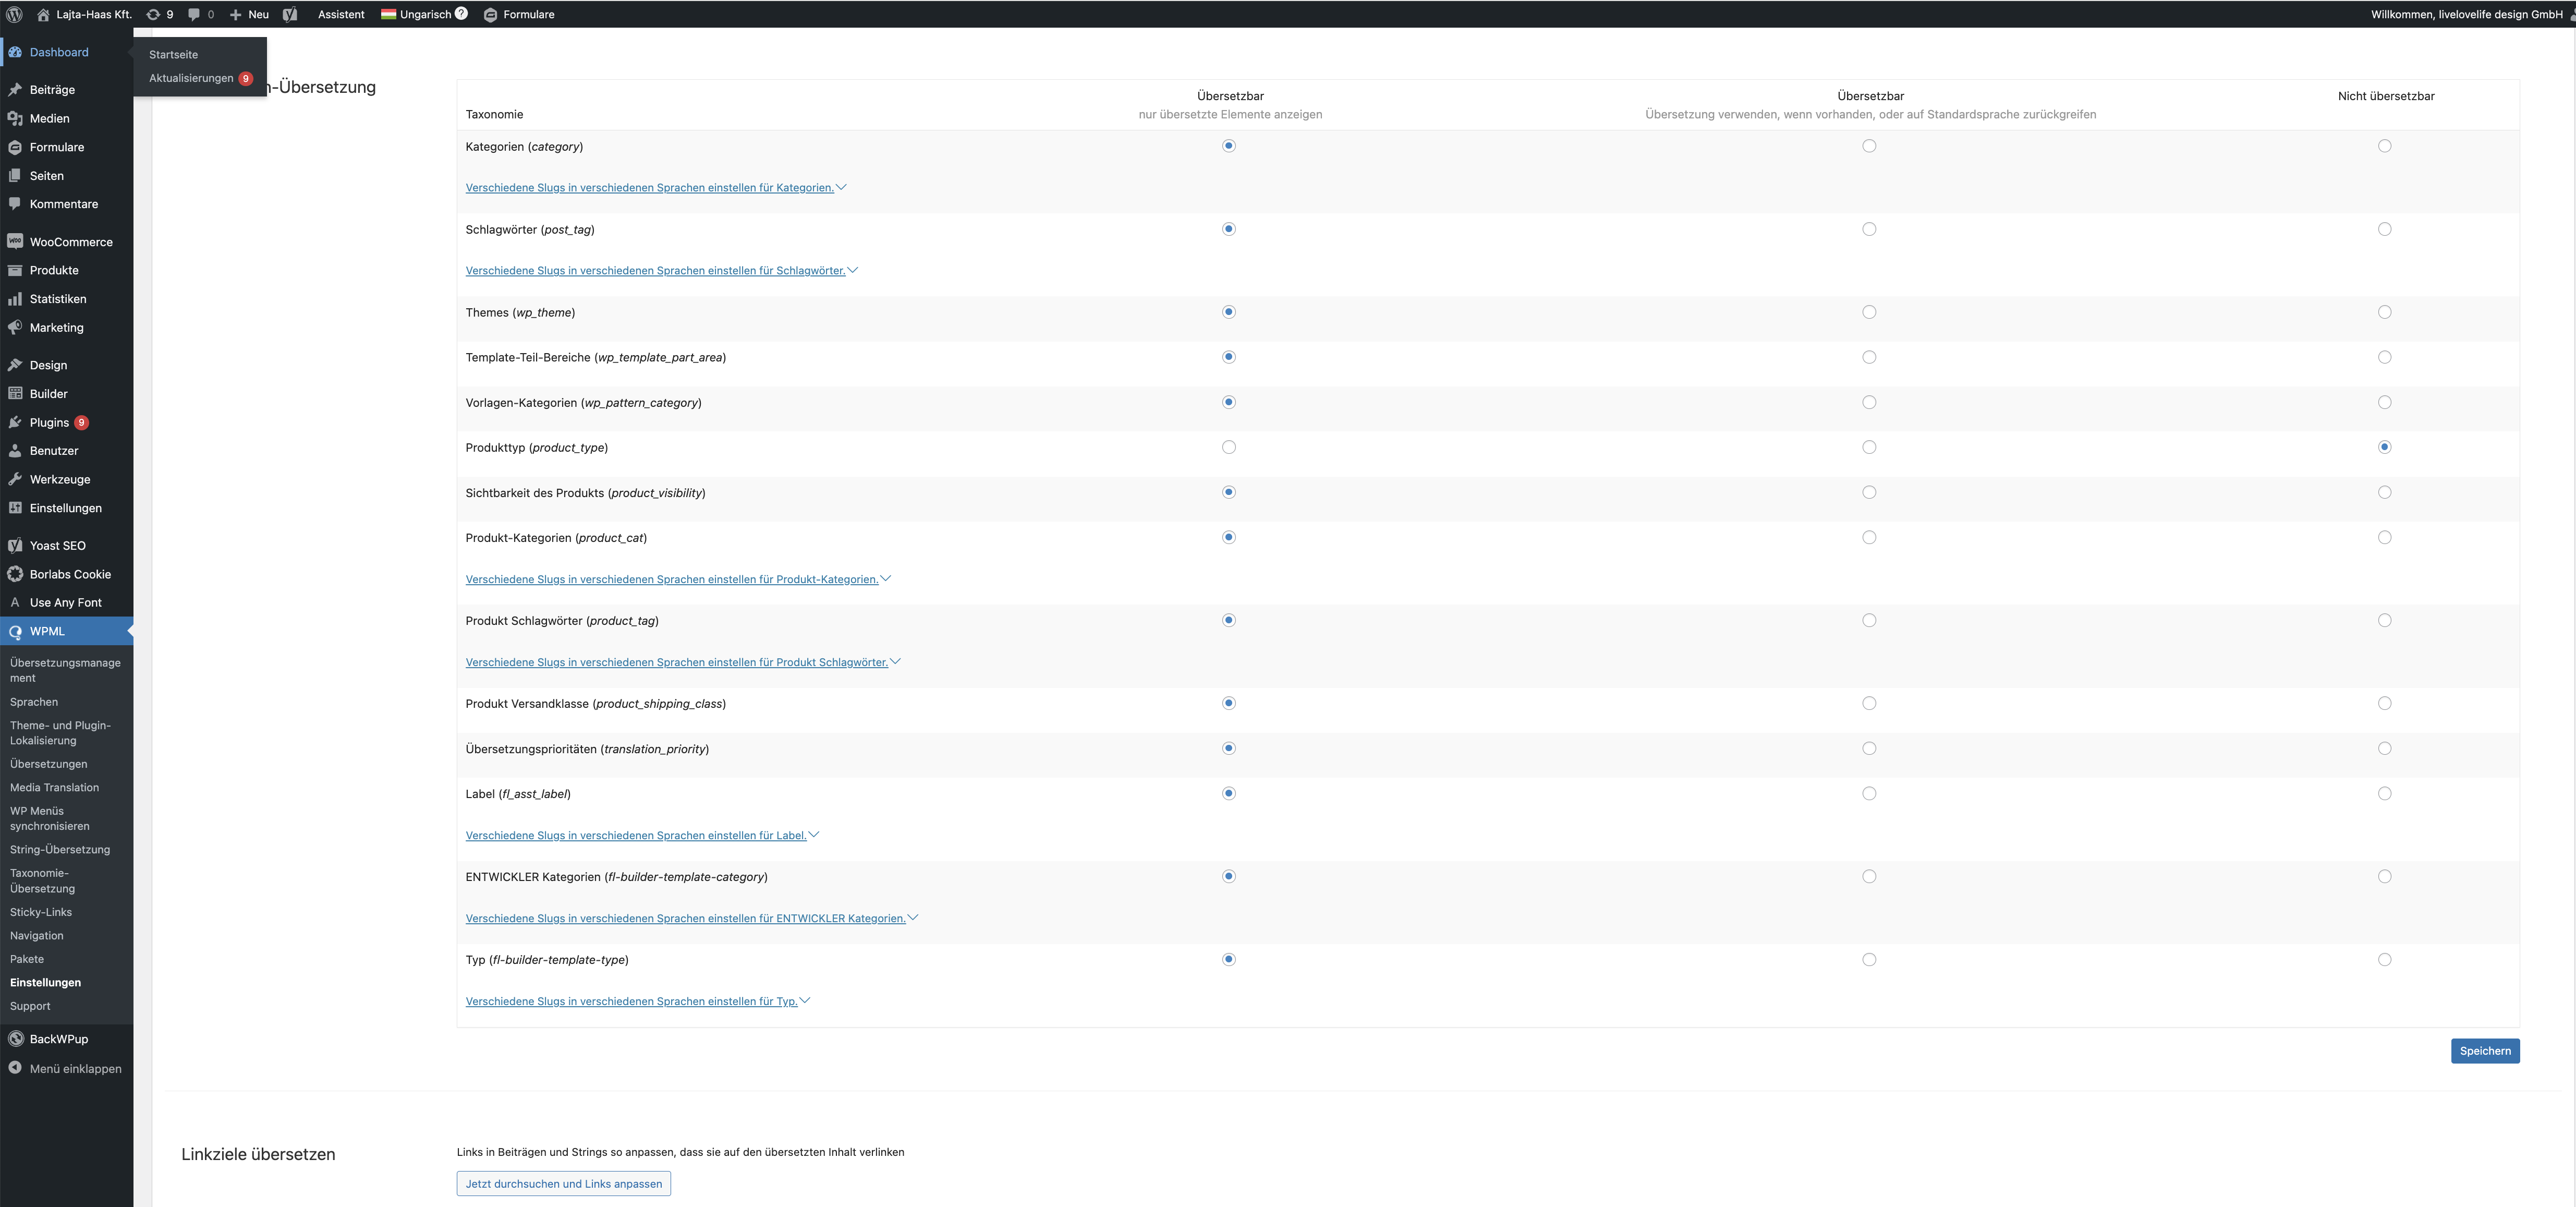This screenshot has height=1207, width=2576.
Task: Select fallback-translatable option for Schlagwörter
Action: 1869,229
